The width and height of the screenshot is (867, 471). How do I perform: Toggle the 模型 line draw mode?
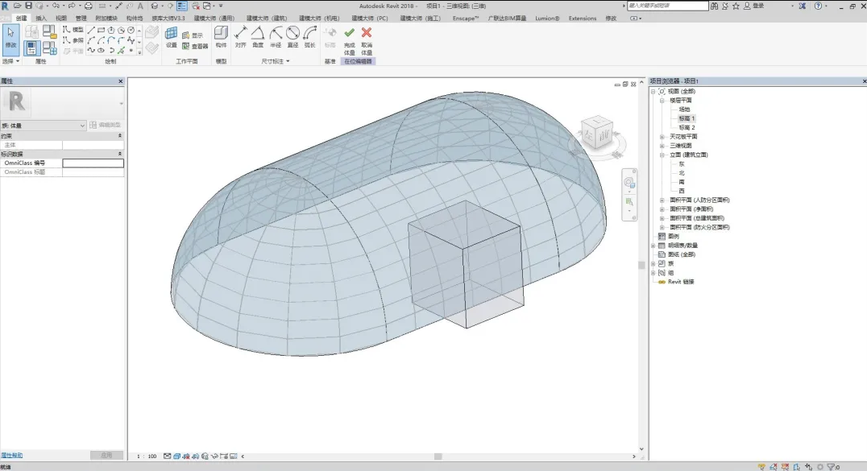[x=73, y=30]
